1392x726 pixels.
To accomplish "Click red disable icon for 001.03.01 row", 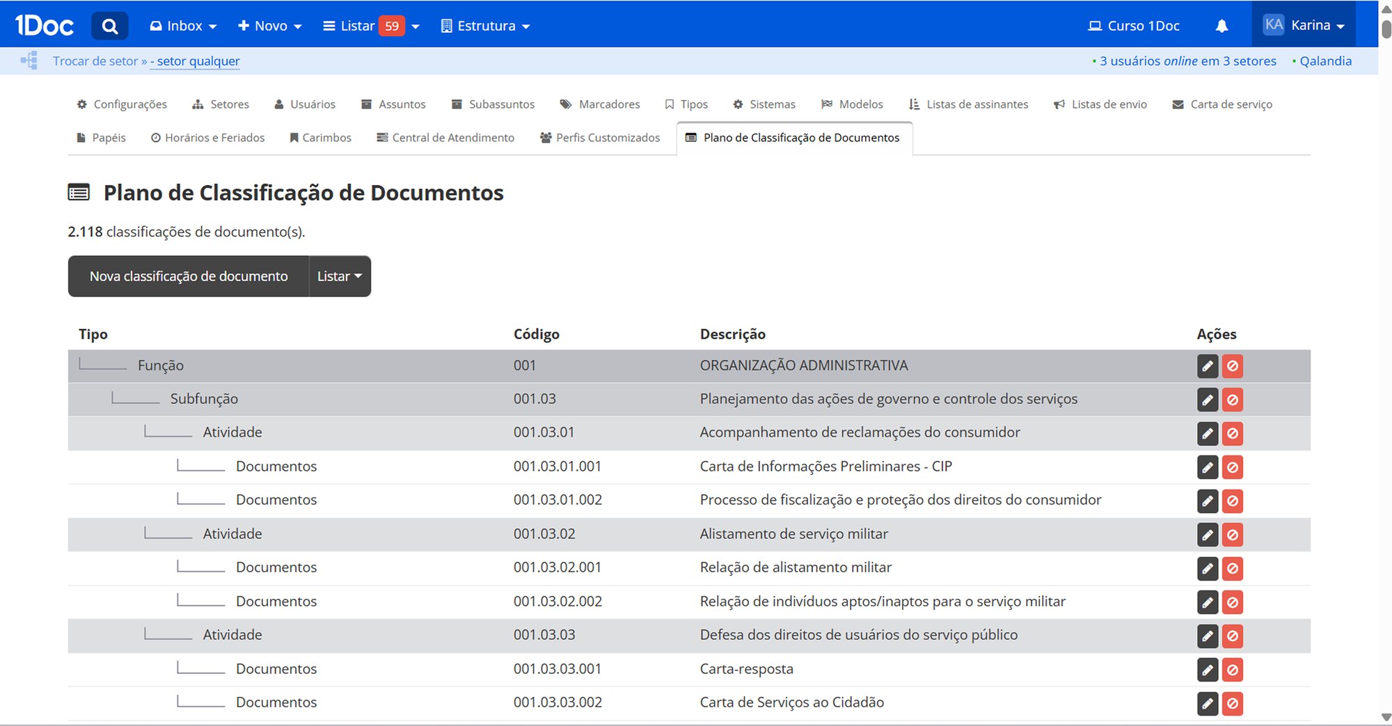I will (x=1233, y=433).
